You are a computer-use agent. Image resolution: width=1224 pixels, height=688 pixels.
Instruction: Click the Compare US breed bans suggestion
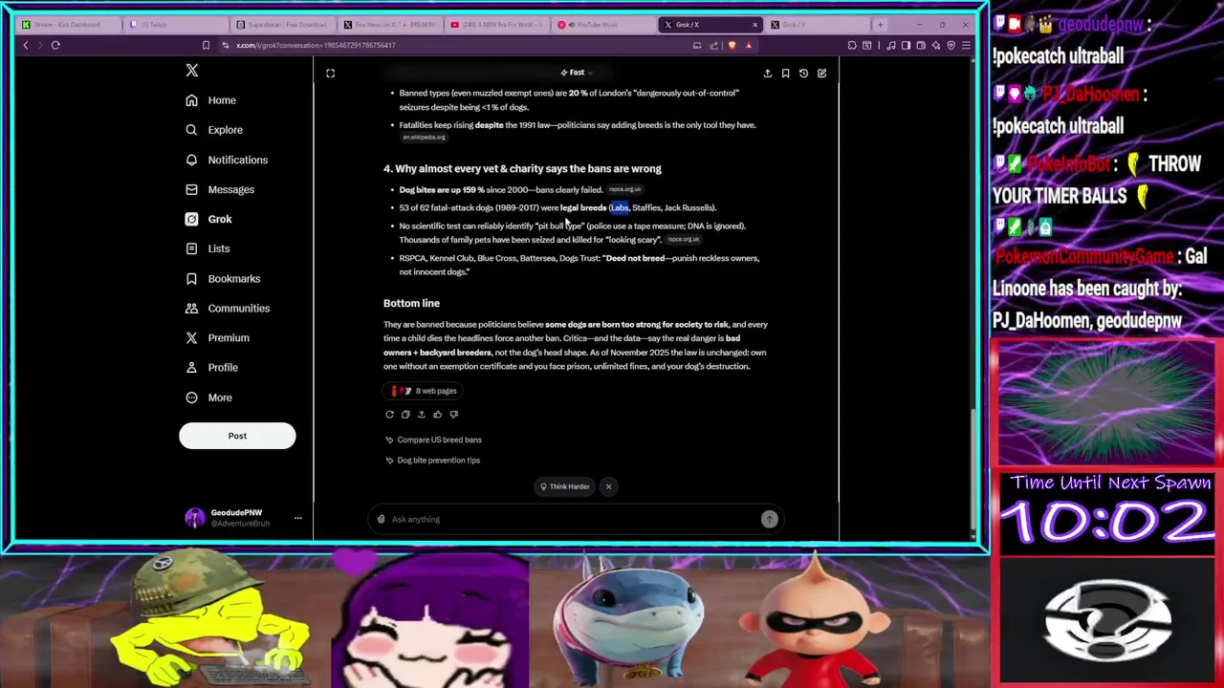[433, 440]
